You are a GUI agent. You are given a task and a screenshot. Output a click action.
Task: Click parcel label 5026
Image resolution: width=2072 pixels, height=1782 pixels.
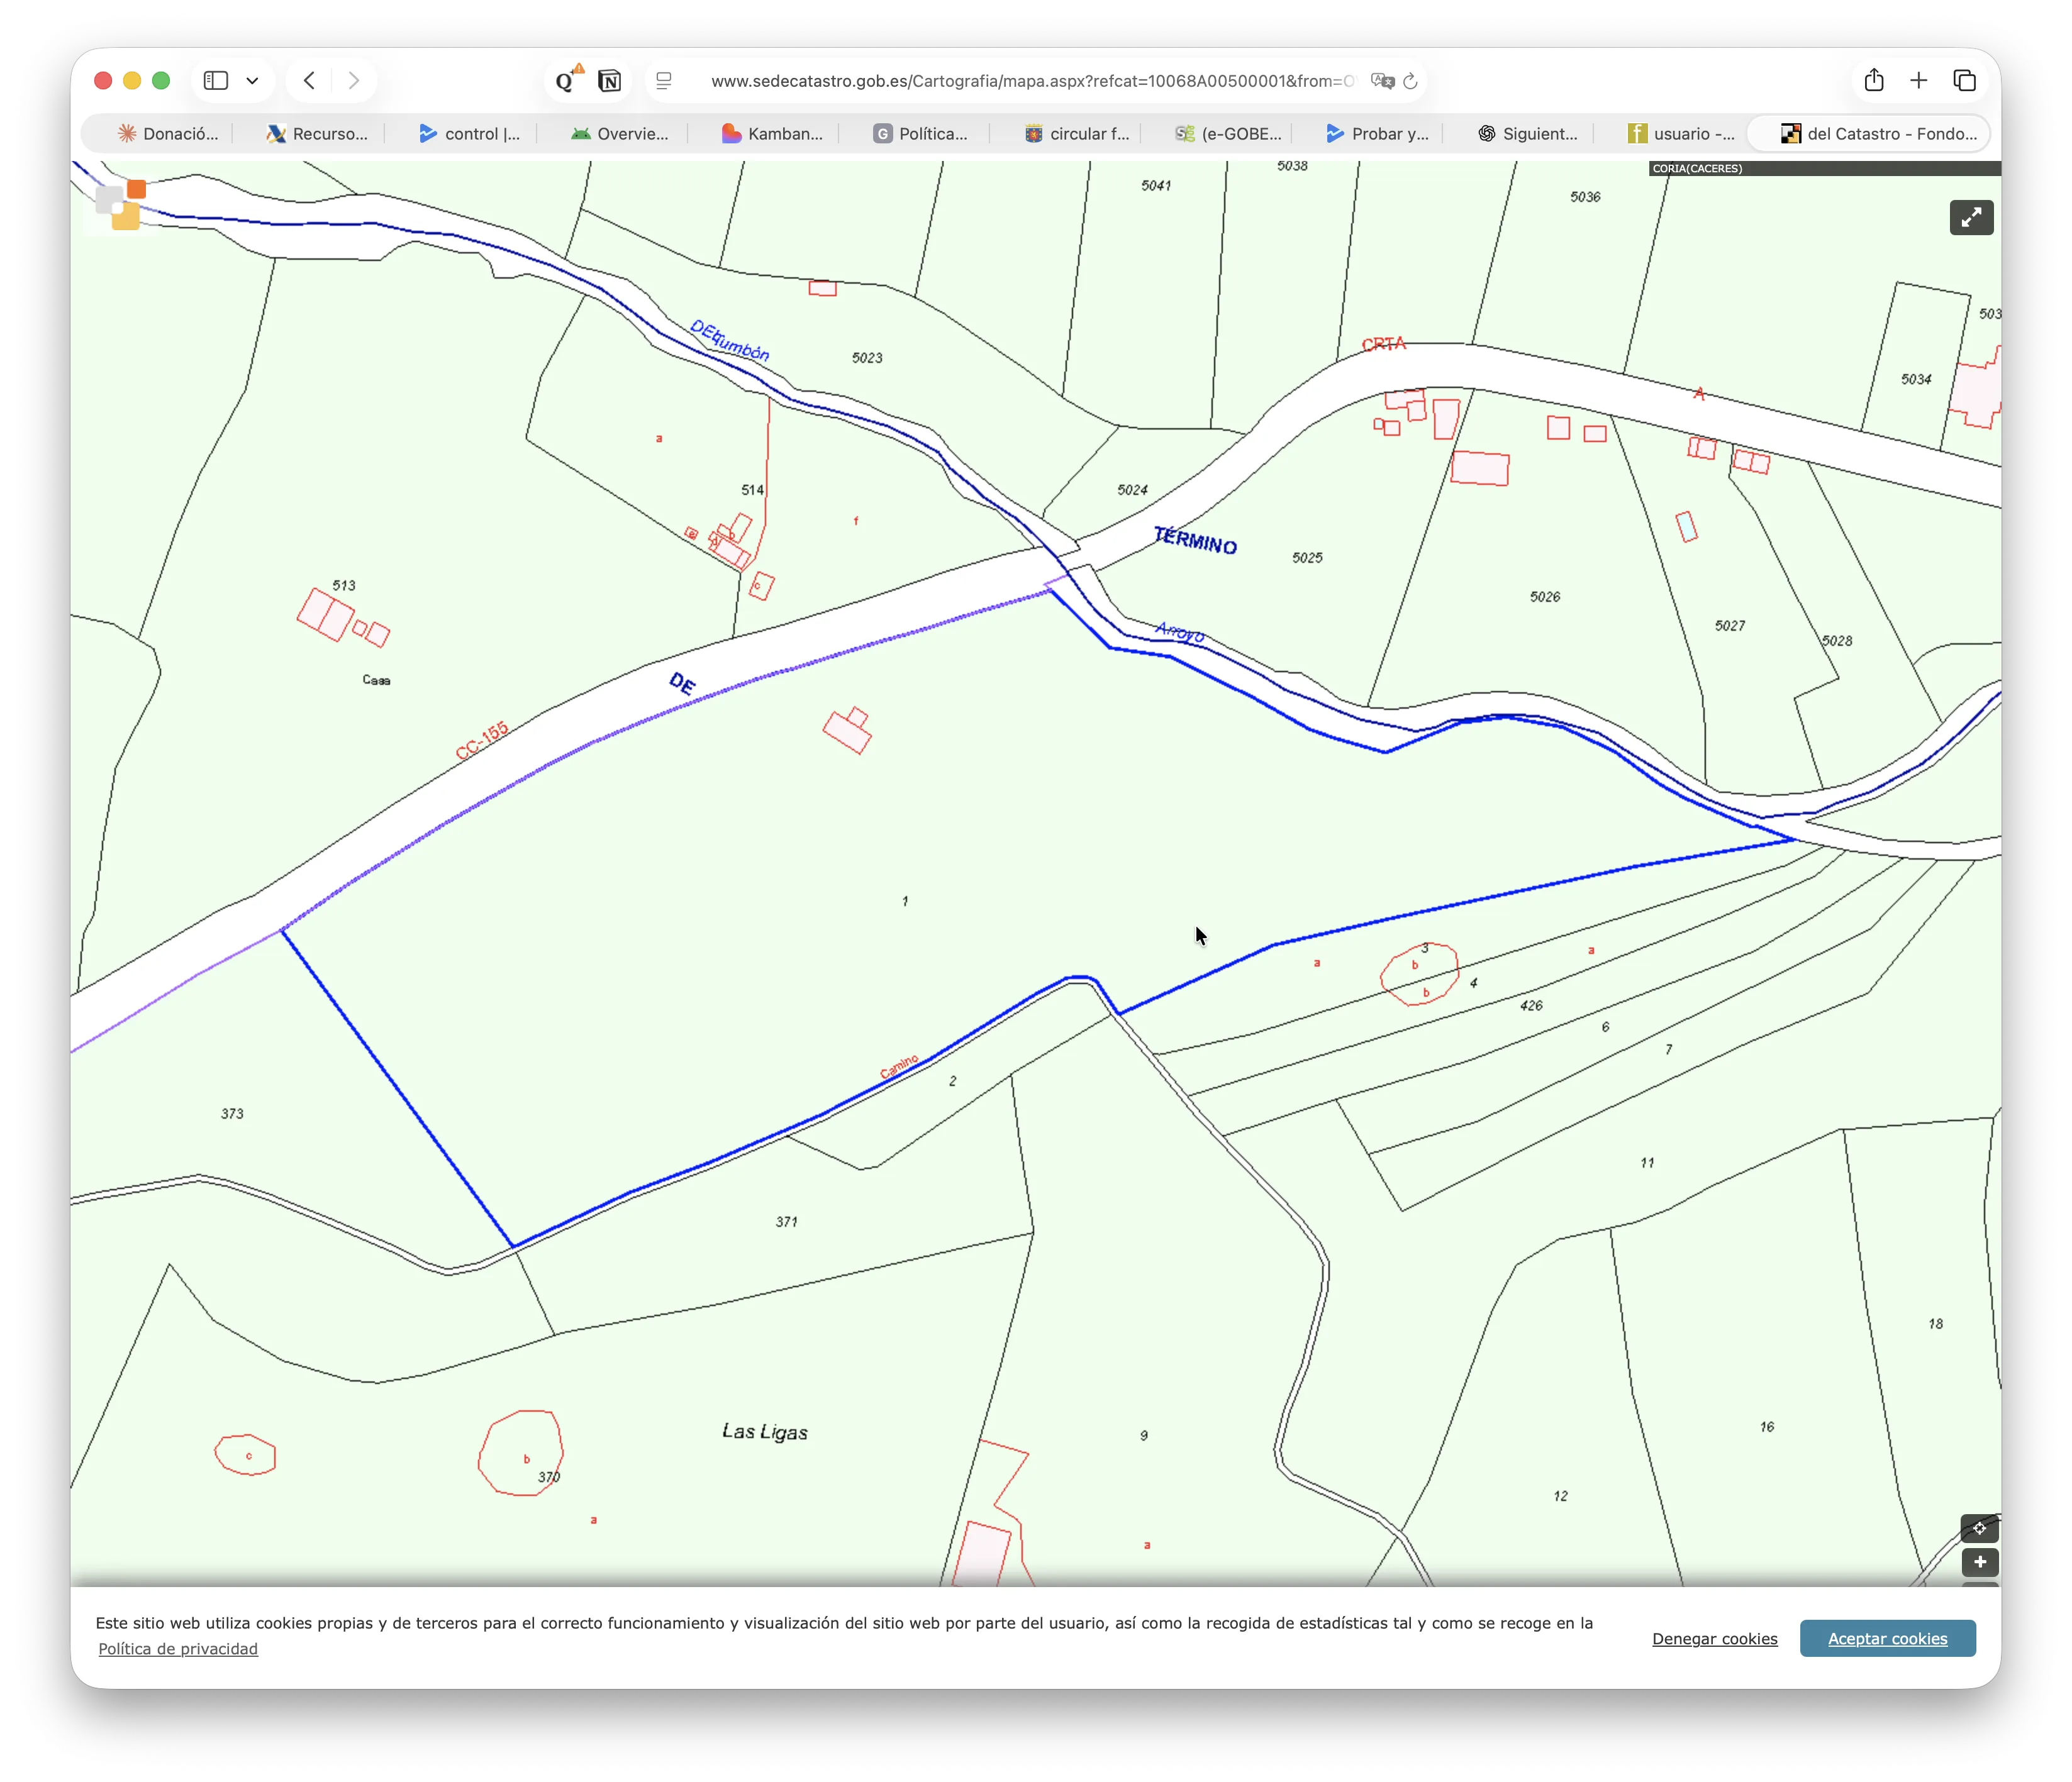[1544, 597]
